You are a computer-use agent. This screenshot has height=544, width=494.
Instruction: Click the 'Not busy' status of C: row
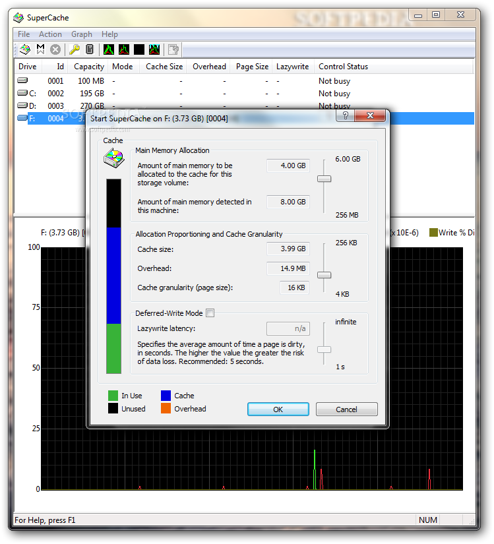334,94
